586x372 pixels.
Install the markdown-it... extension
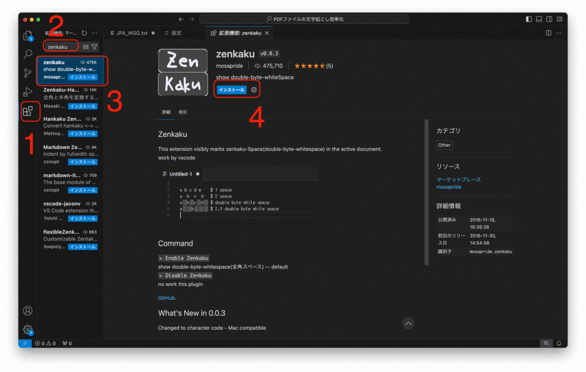tap(82, 191)
